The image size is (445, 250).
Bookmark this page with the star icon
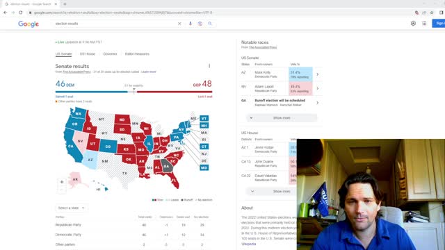pyautogui.click(x=432, y=12)
